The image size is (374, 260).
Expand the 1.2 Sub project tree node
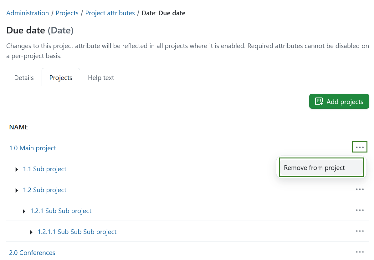click(17, 190)
